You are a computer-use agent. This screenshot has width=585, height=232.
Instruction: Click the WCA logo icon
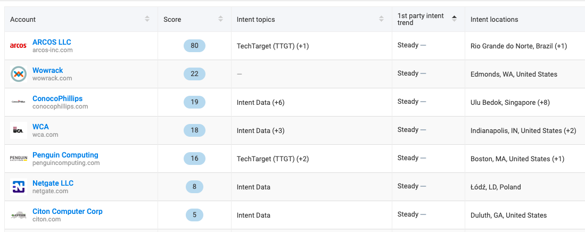pos(18,130)
